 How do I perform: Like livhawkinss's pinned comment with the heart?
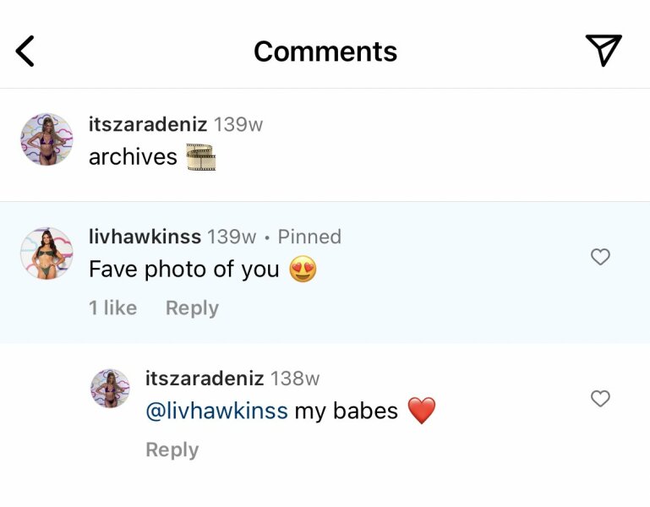[x=600, y=257]
